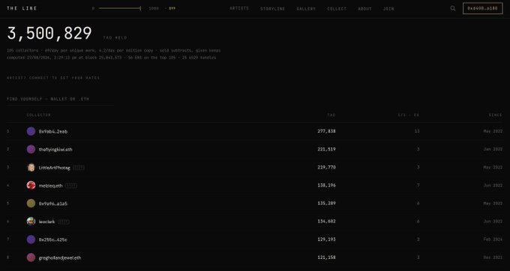The image size is (510, 271).
Task: Open the Collect menu item
Action: point(337,9)
